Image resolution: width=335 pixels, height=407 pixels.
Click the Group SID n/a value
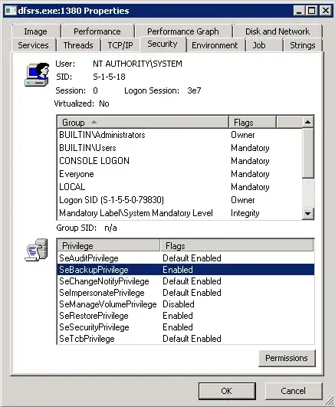(x=110, y=228)
